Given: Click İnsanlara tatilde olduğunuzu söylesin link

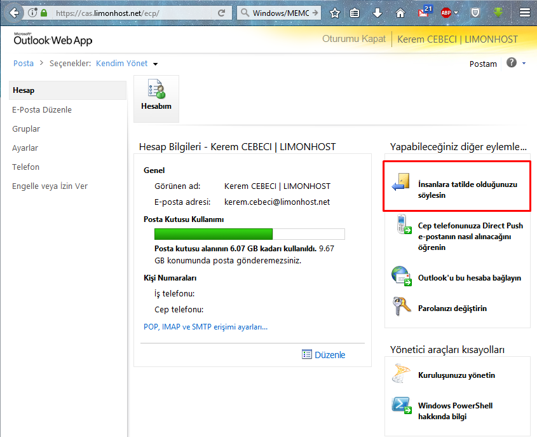Looking at the screenshot, I should [468, 190].
